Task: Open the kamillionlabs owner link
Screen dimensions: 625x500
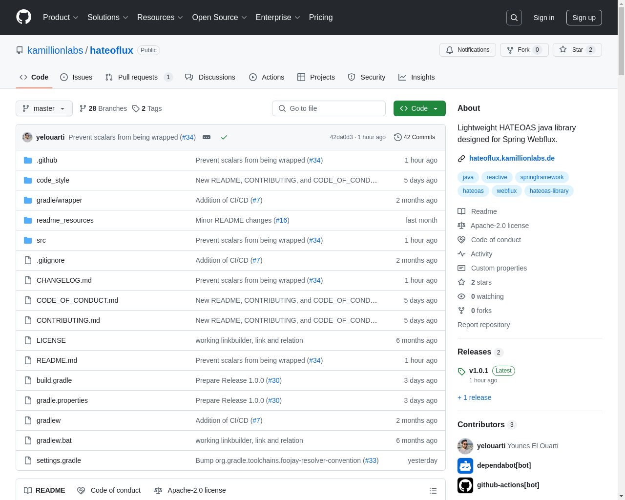Action: click(x=55, y=50)
